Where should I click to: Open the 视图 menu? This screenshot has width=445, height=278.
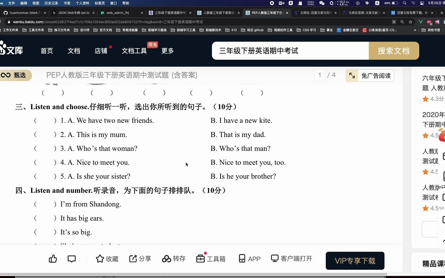tap(36, 3)
